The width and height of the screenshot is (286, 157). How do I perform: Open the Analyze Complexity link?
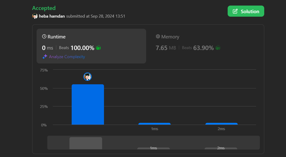(x=67, y=57)
